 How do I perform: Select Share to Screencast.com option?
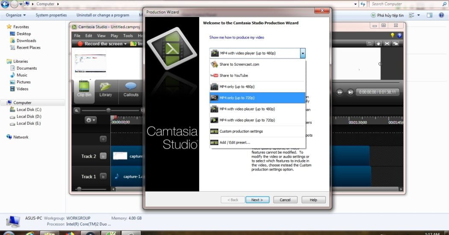pyautogui.click(x=257, y=65)
